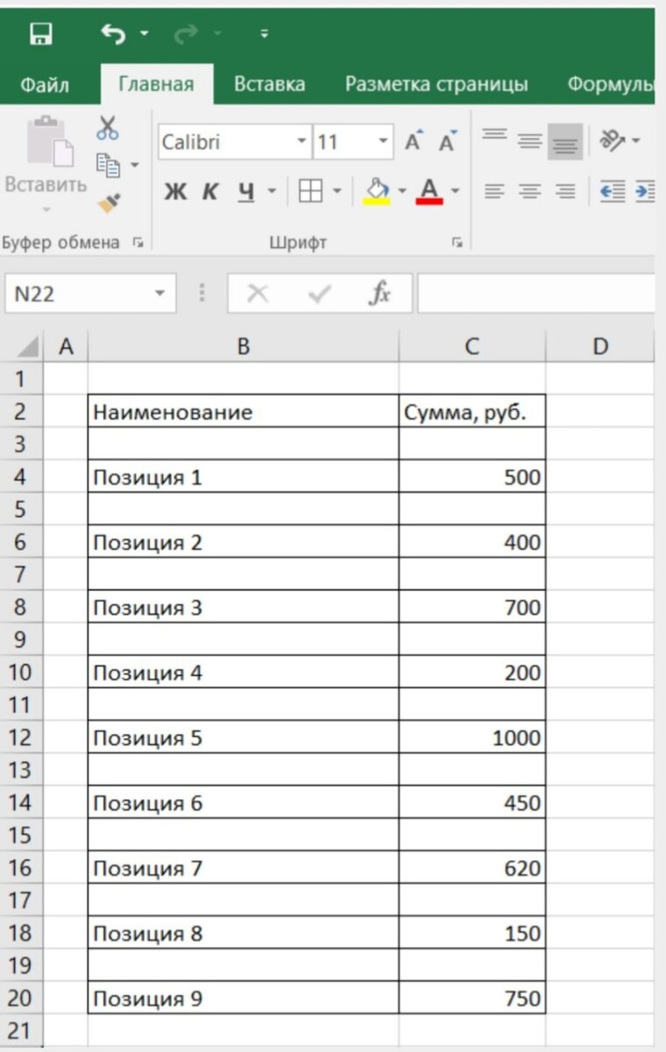Open the Файл tab
The image size is (666, 1052).
coord(45,84)
